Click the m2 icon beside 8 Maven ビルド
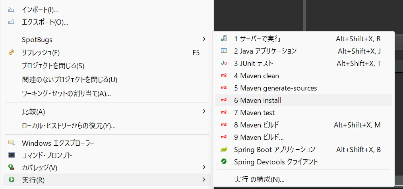 224,125
